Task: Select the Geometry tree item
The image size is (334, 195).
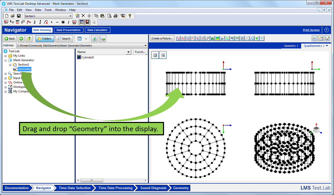Action: 24,69
